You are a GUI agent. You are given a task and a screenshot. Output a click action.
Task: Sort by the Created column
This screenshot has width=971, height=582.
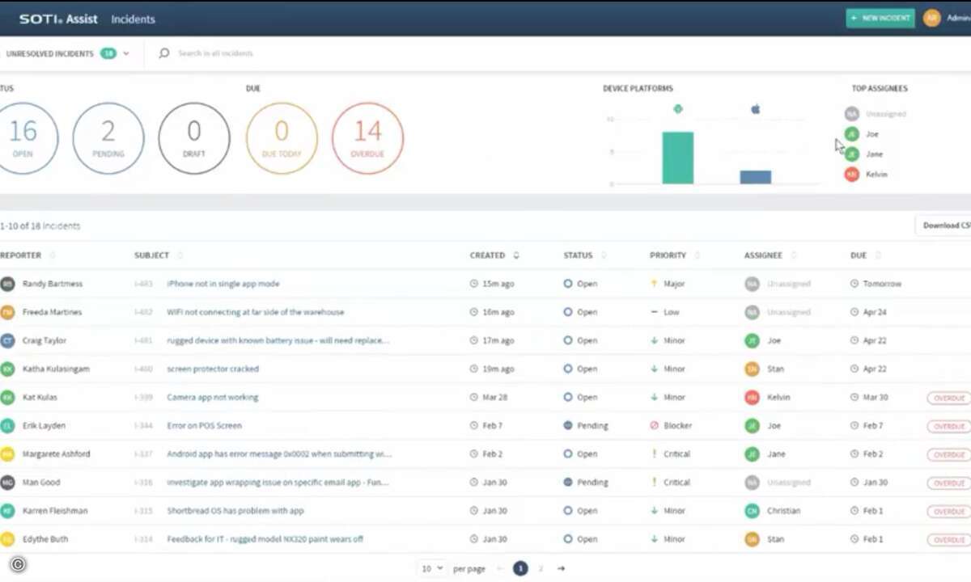click(494, 255)
